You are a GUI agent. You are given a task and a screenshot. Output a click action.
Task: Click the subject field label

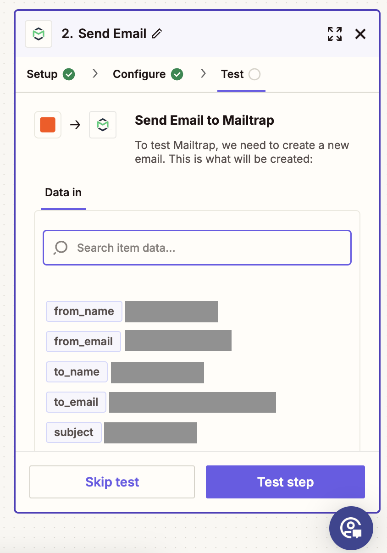click(74, 432)
